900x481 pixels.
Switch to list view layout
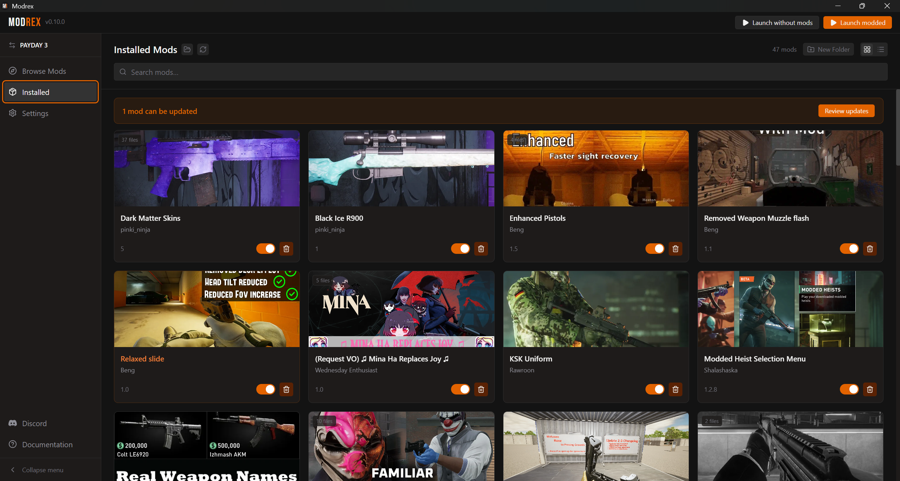click(x=881, y=50)
